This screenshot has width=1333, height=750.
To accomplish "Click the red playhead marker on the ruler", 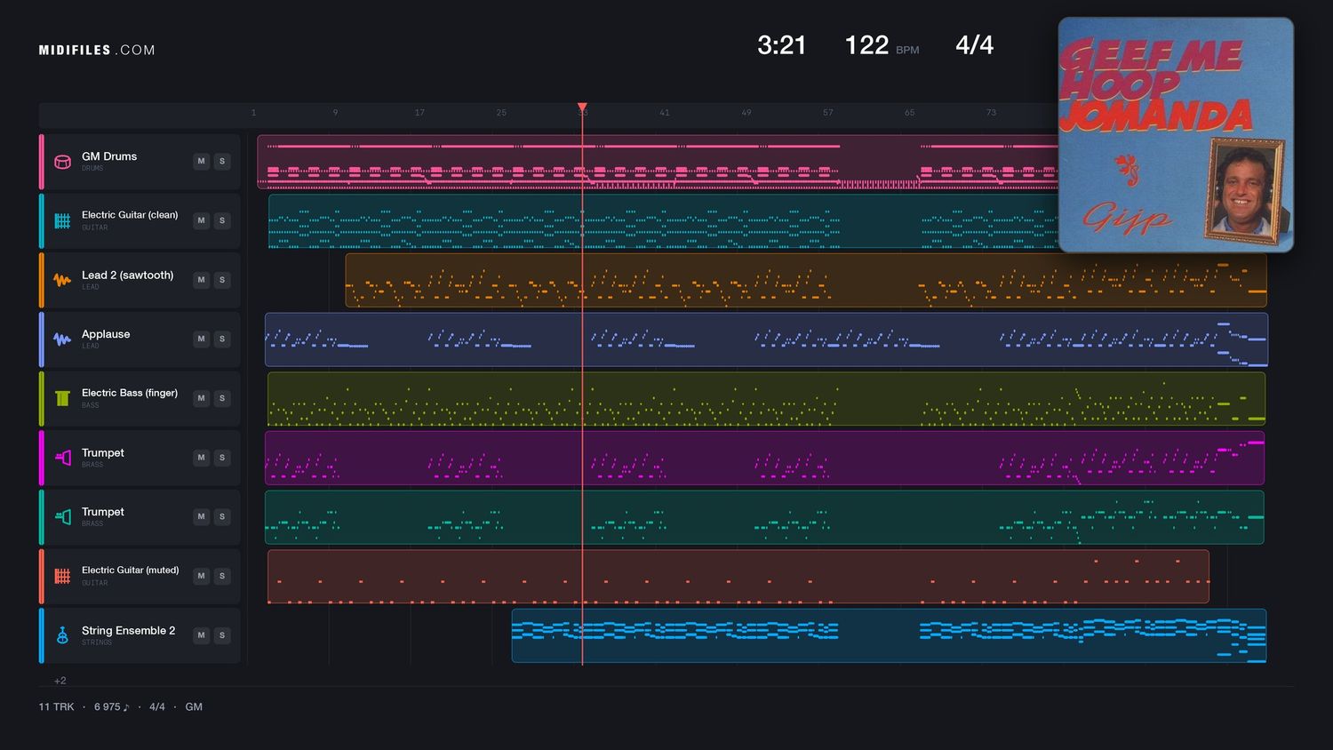I will pyautogui.click(x=582, y=108).
